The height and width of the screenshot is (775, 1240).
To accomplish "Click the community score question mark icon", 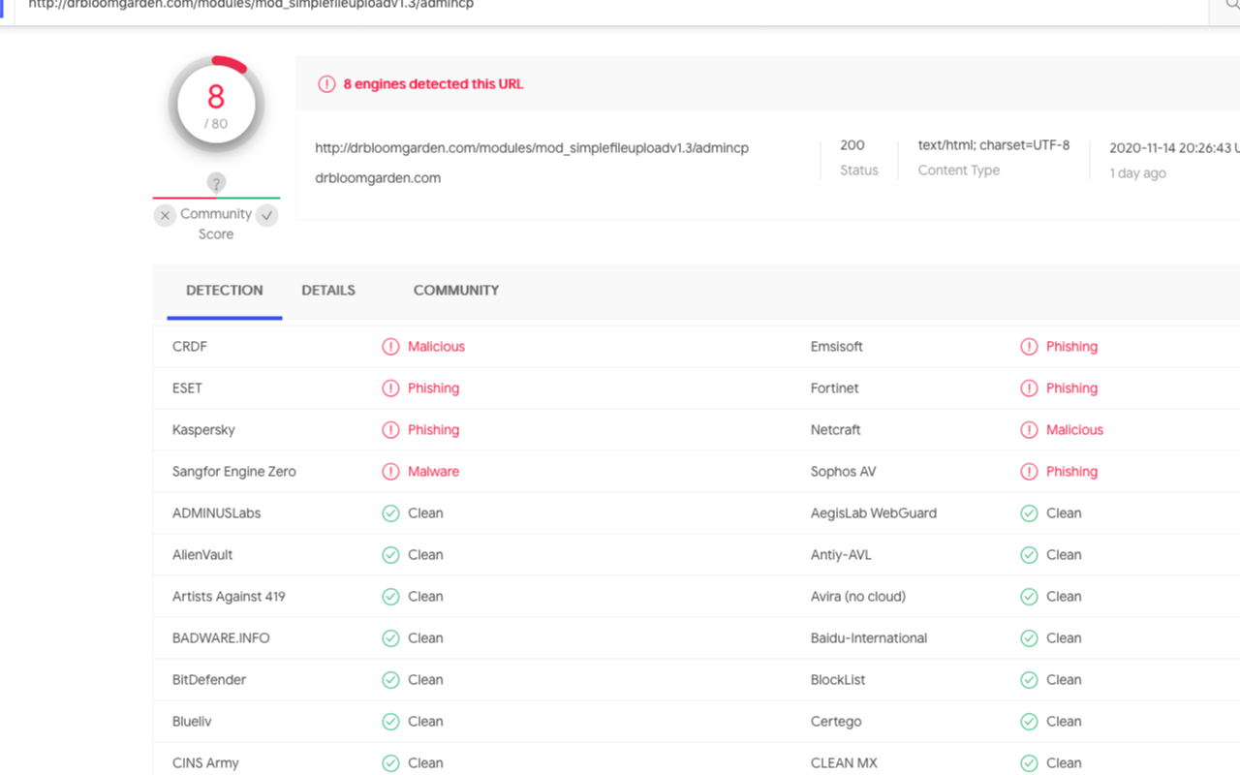I will [x=216, y=182].
